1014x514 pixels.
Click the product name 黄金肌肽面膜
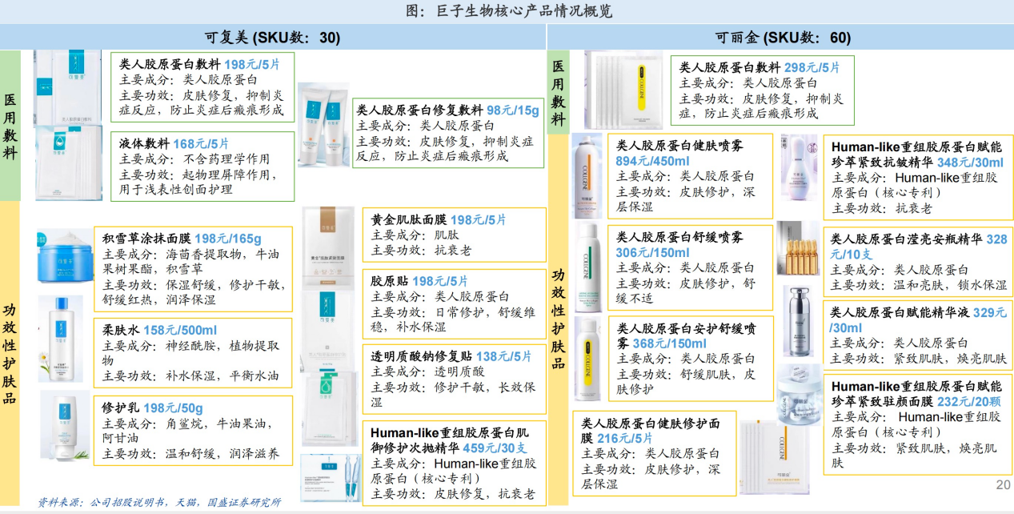[409, 219]
